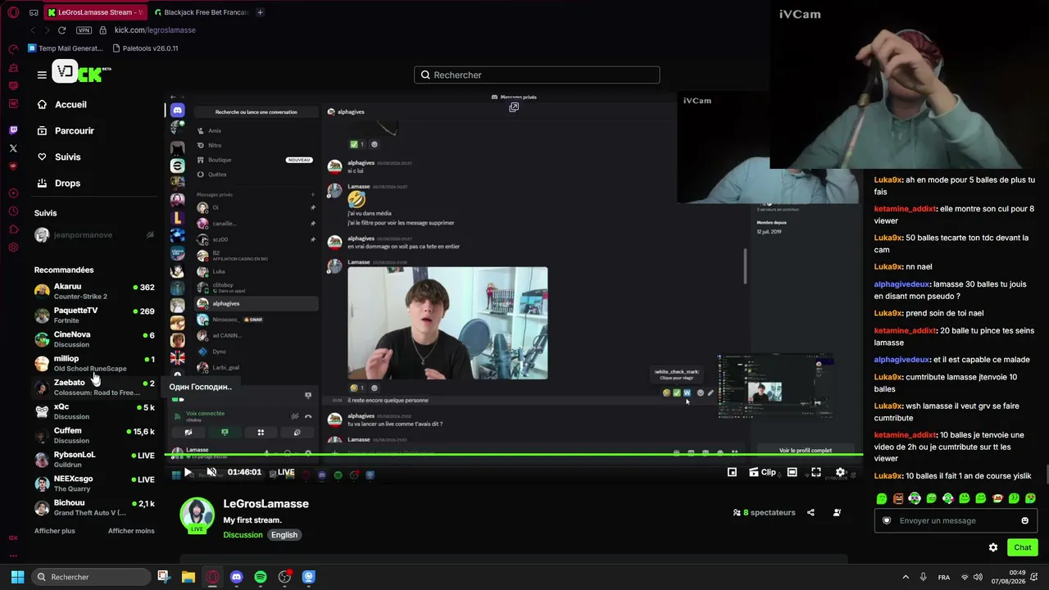Open the video player settings gear

840,472
